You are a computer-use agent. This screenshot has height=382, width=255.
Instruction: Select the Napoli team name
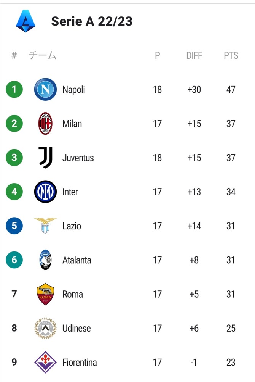73,90
